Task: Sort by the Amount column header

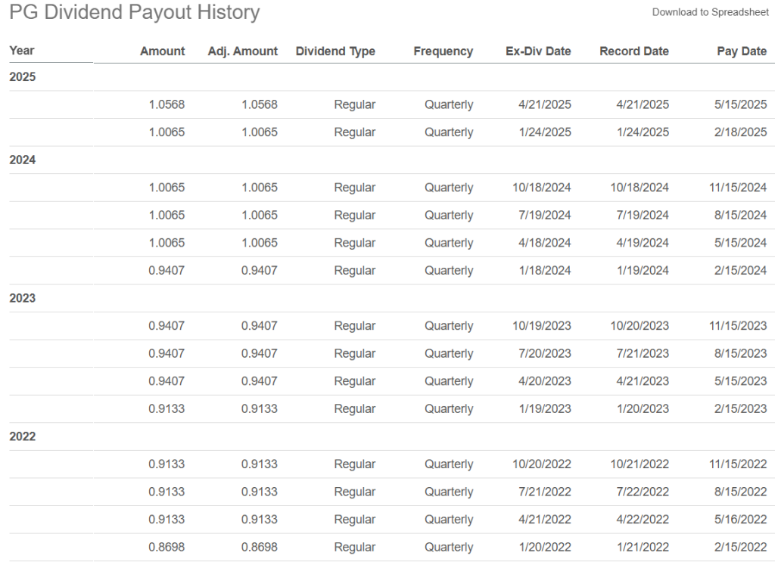Action: click(163, 51)
